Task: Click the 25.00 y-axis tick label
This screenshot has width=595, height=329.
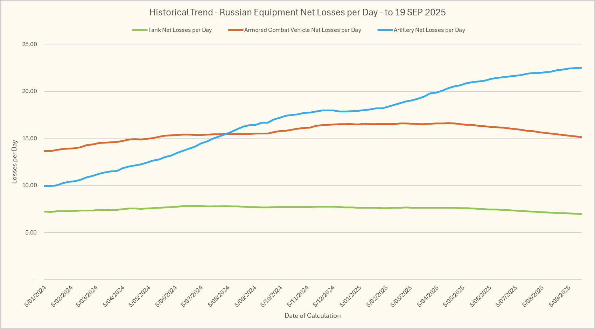Action: [x=30, y=44]
